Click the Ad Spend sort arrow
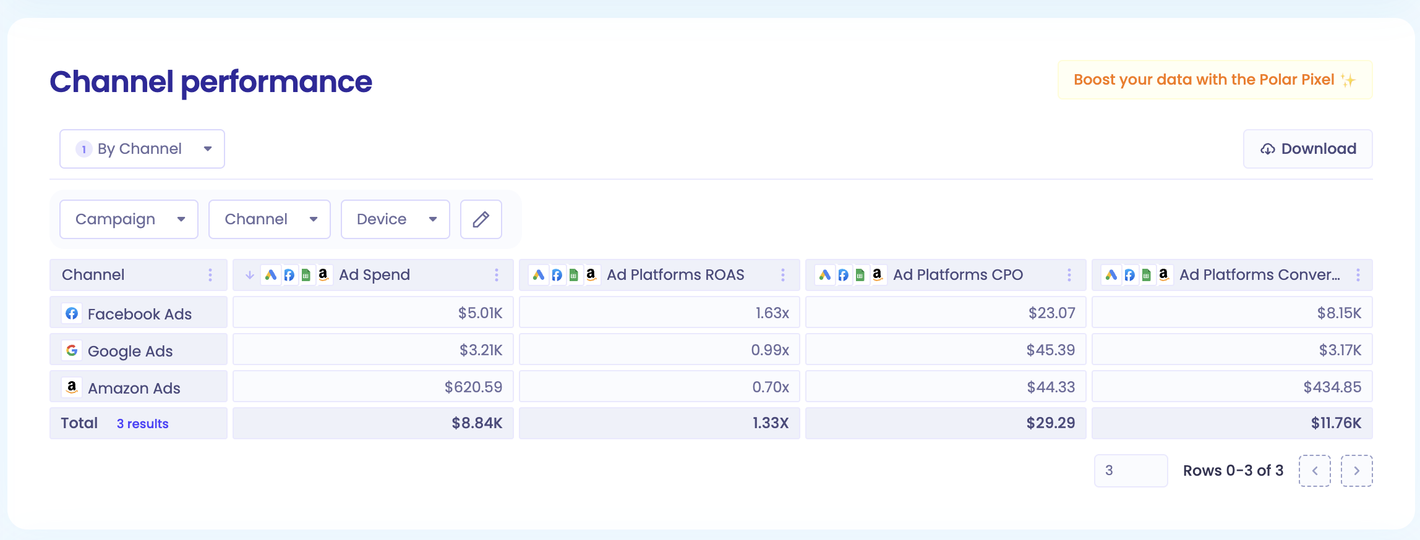 [250, 275]
